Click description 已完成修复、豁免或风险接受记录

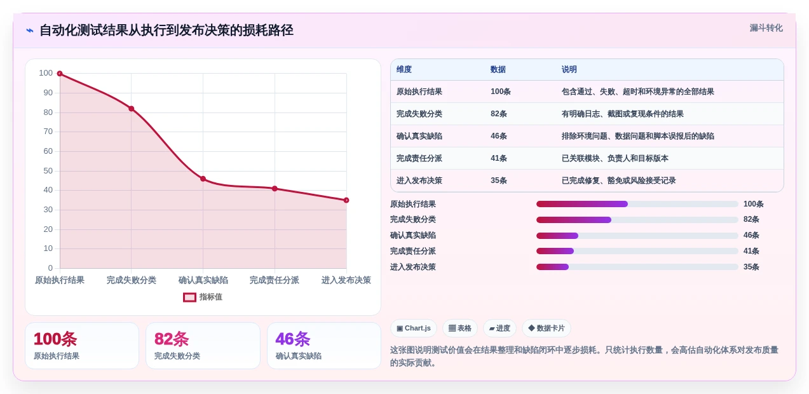point(619,180)
